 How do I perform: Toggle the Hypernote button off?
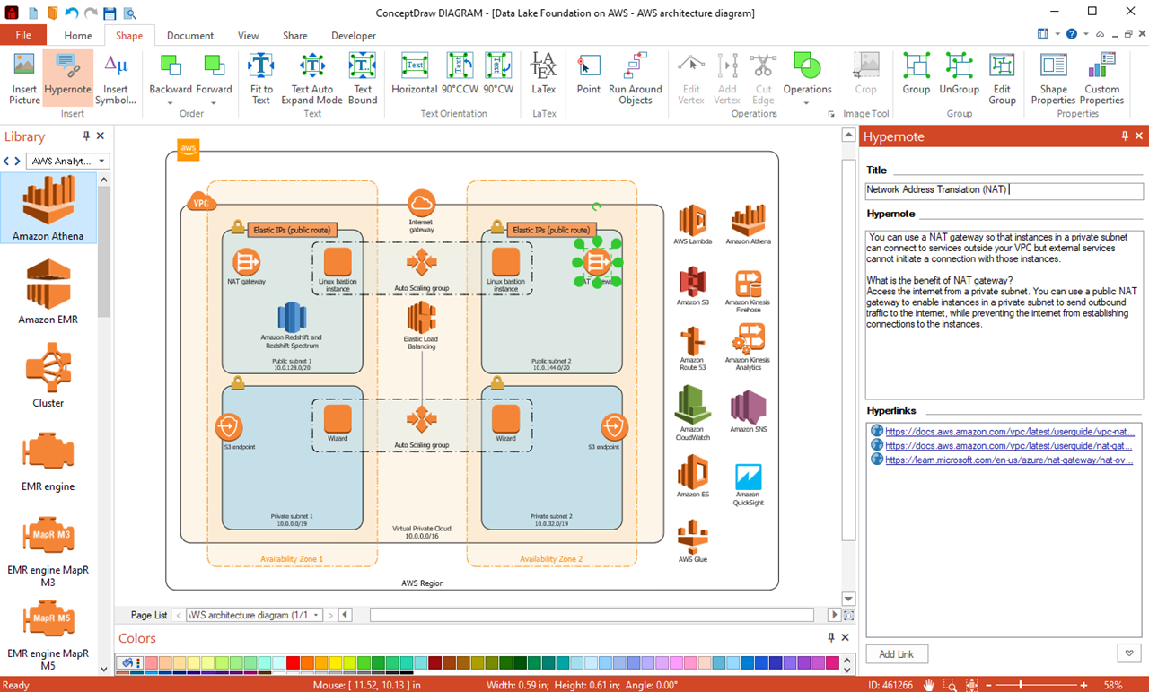67,77
